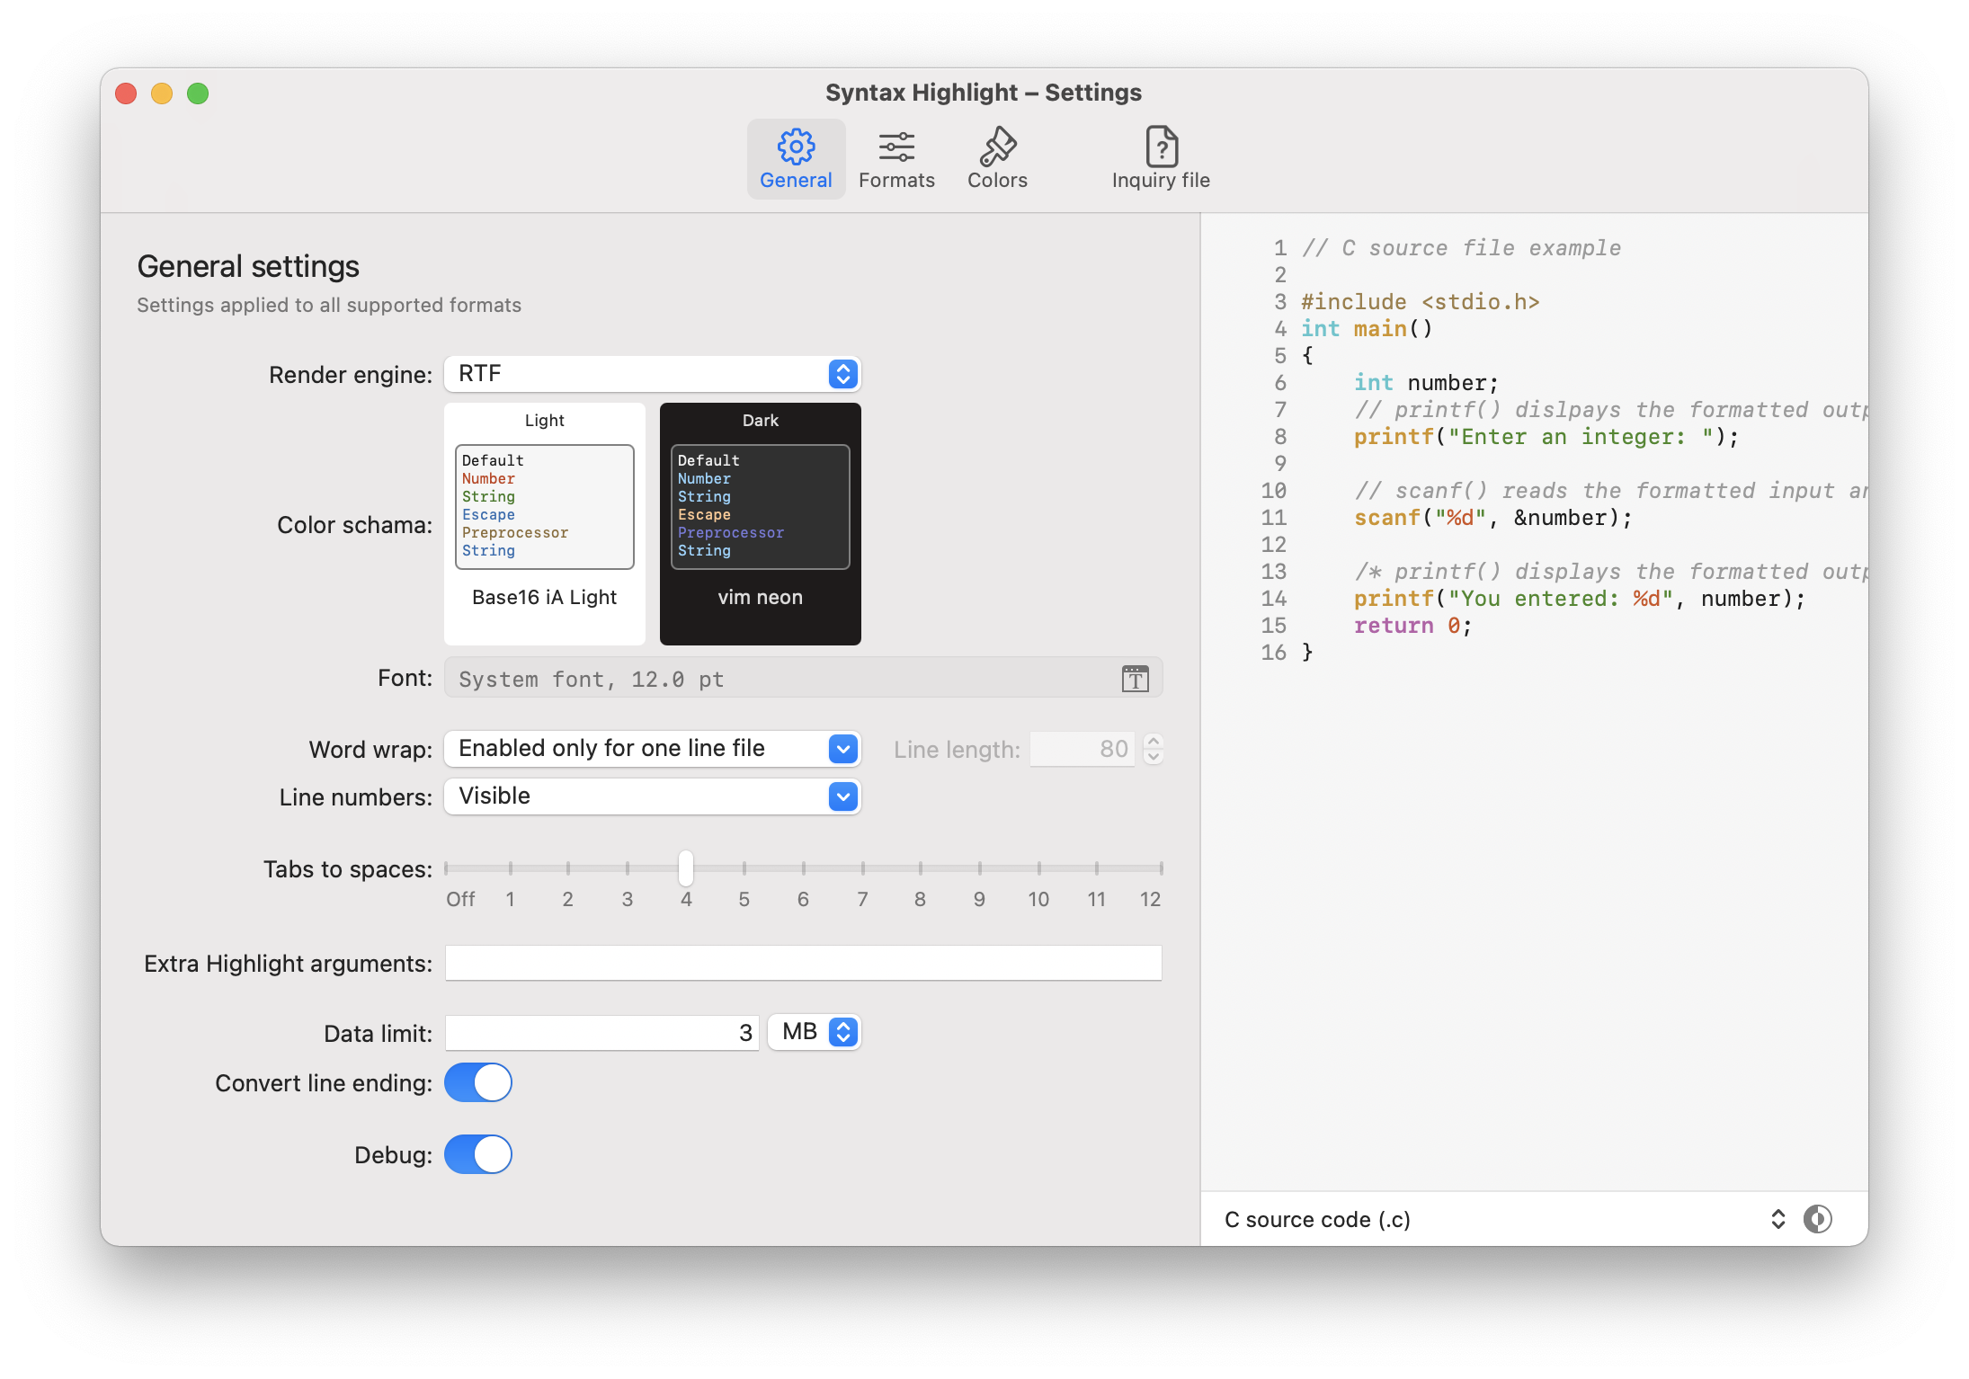Open the C source code format selector
Viewport: 1969px width, 1379px height.
(1501, 1219)
